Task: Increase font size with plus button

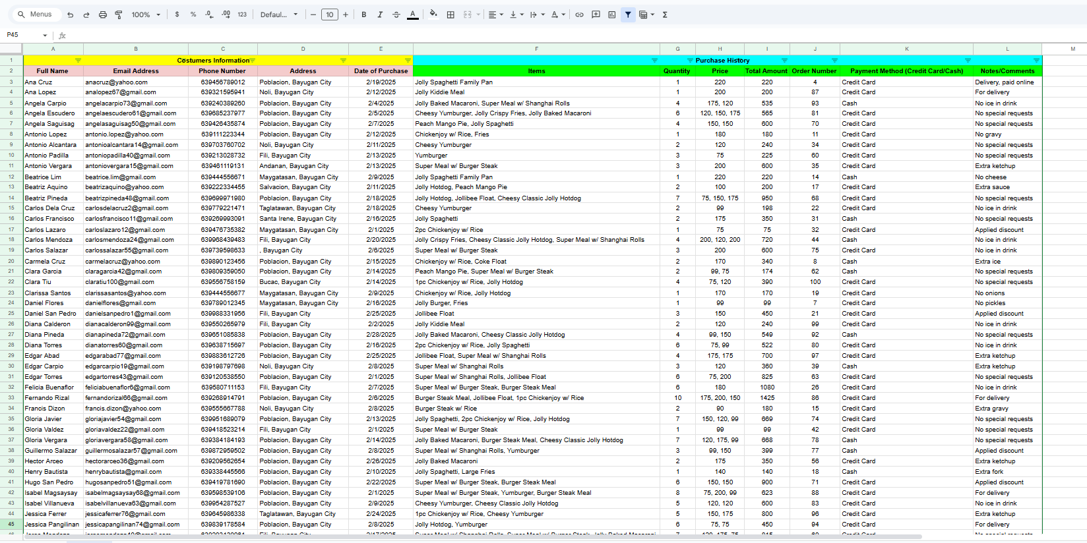Action: pos(346,14)
